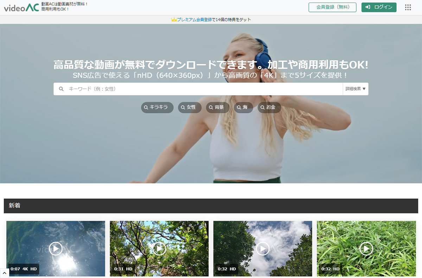
Task: Click the crown premium icon
Action: pyautogui.click(x=173, y=20)
